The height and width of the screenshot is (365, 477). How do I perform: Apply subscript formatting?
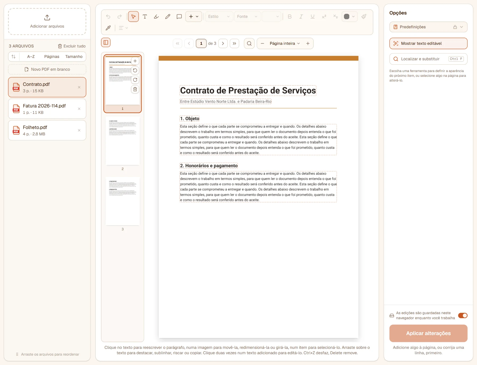pyautogui.click(x=335, y=16)
